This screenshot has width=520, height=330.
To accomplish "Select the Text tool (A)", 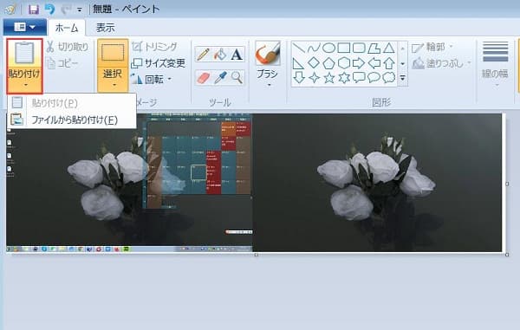I will tap(237, 55).
